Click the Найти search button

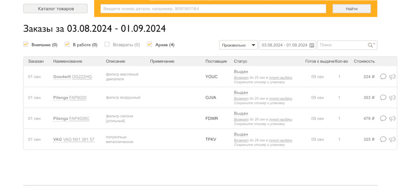click(352, 9)
